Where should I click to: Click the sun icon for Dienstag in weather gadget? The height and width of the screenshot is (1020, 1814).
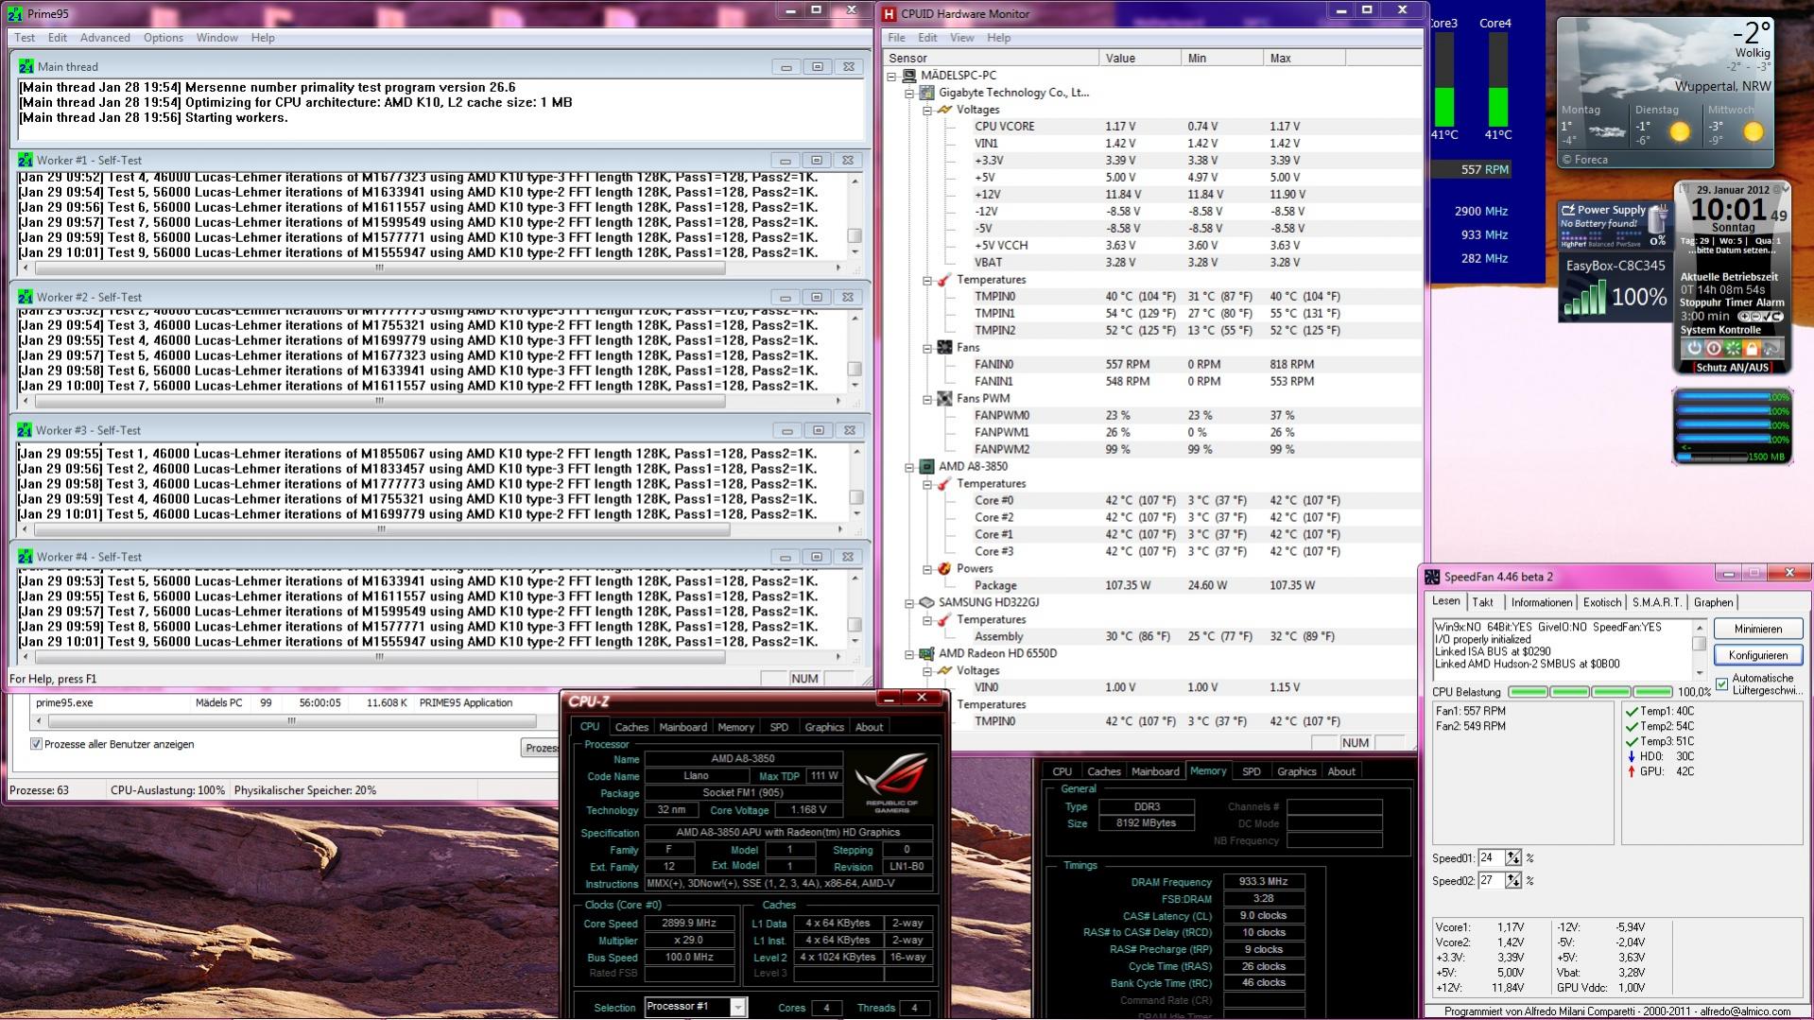(x=1680, y=132)
